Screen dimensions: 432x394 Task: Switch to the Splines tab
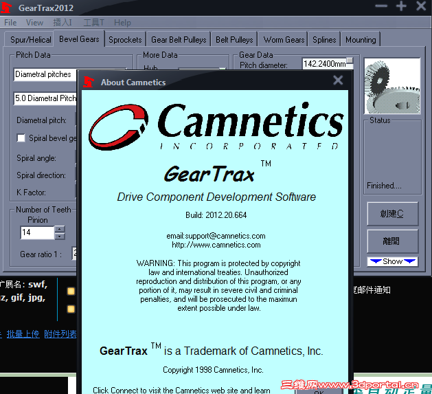pyautogui.click(x=324, y=40)
